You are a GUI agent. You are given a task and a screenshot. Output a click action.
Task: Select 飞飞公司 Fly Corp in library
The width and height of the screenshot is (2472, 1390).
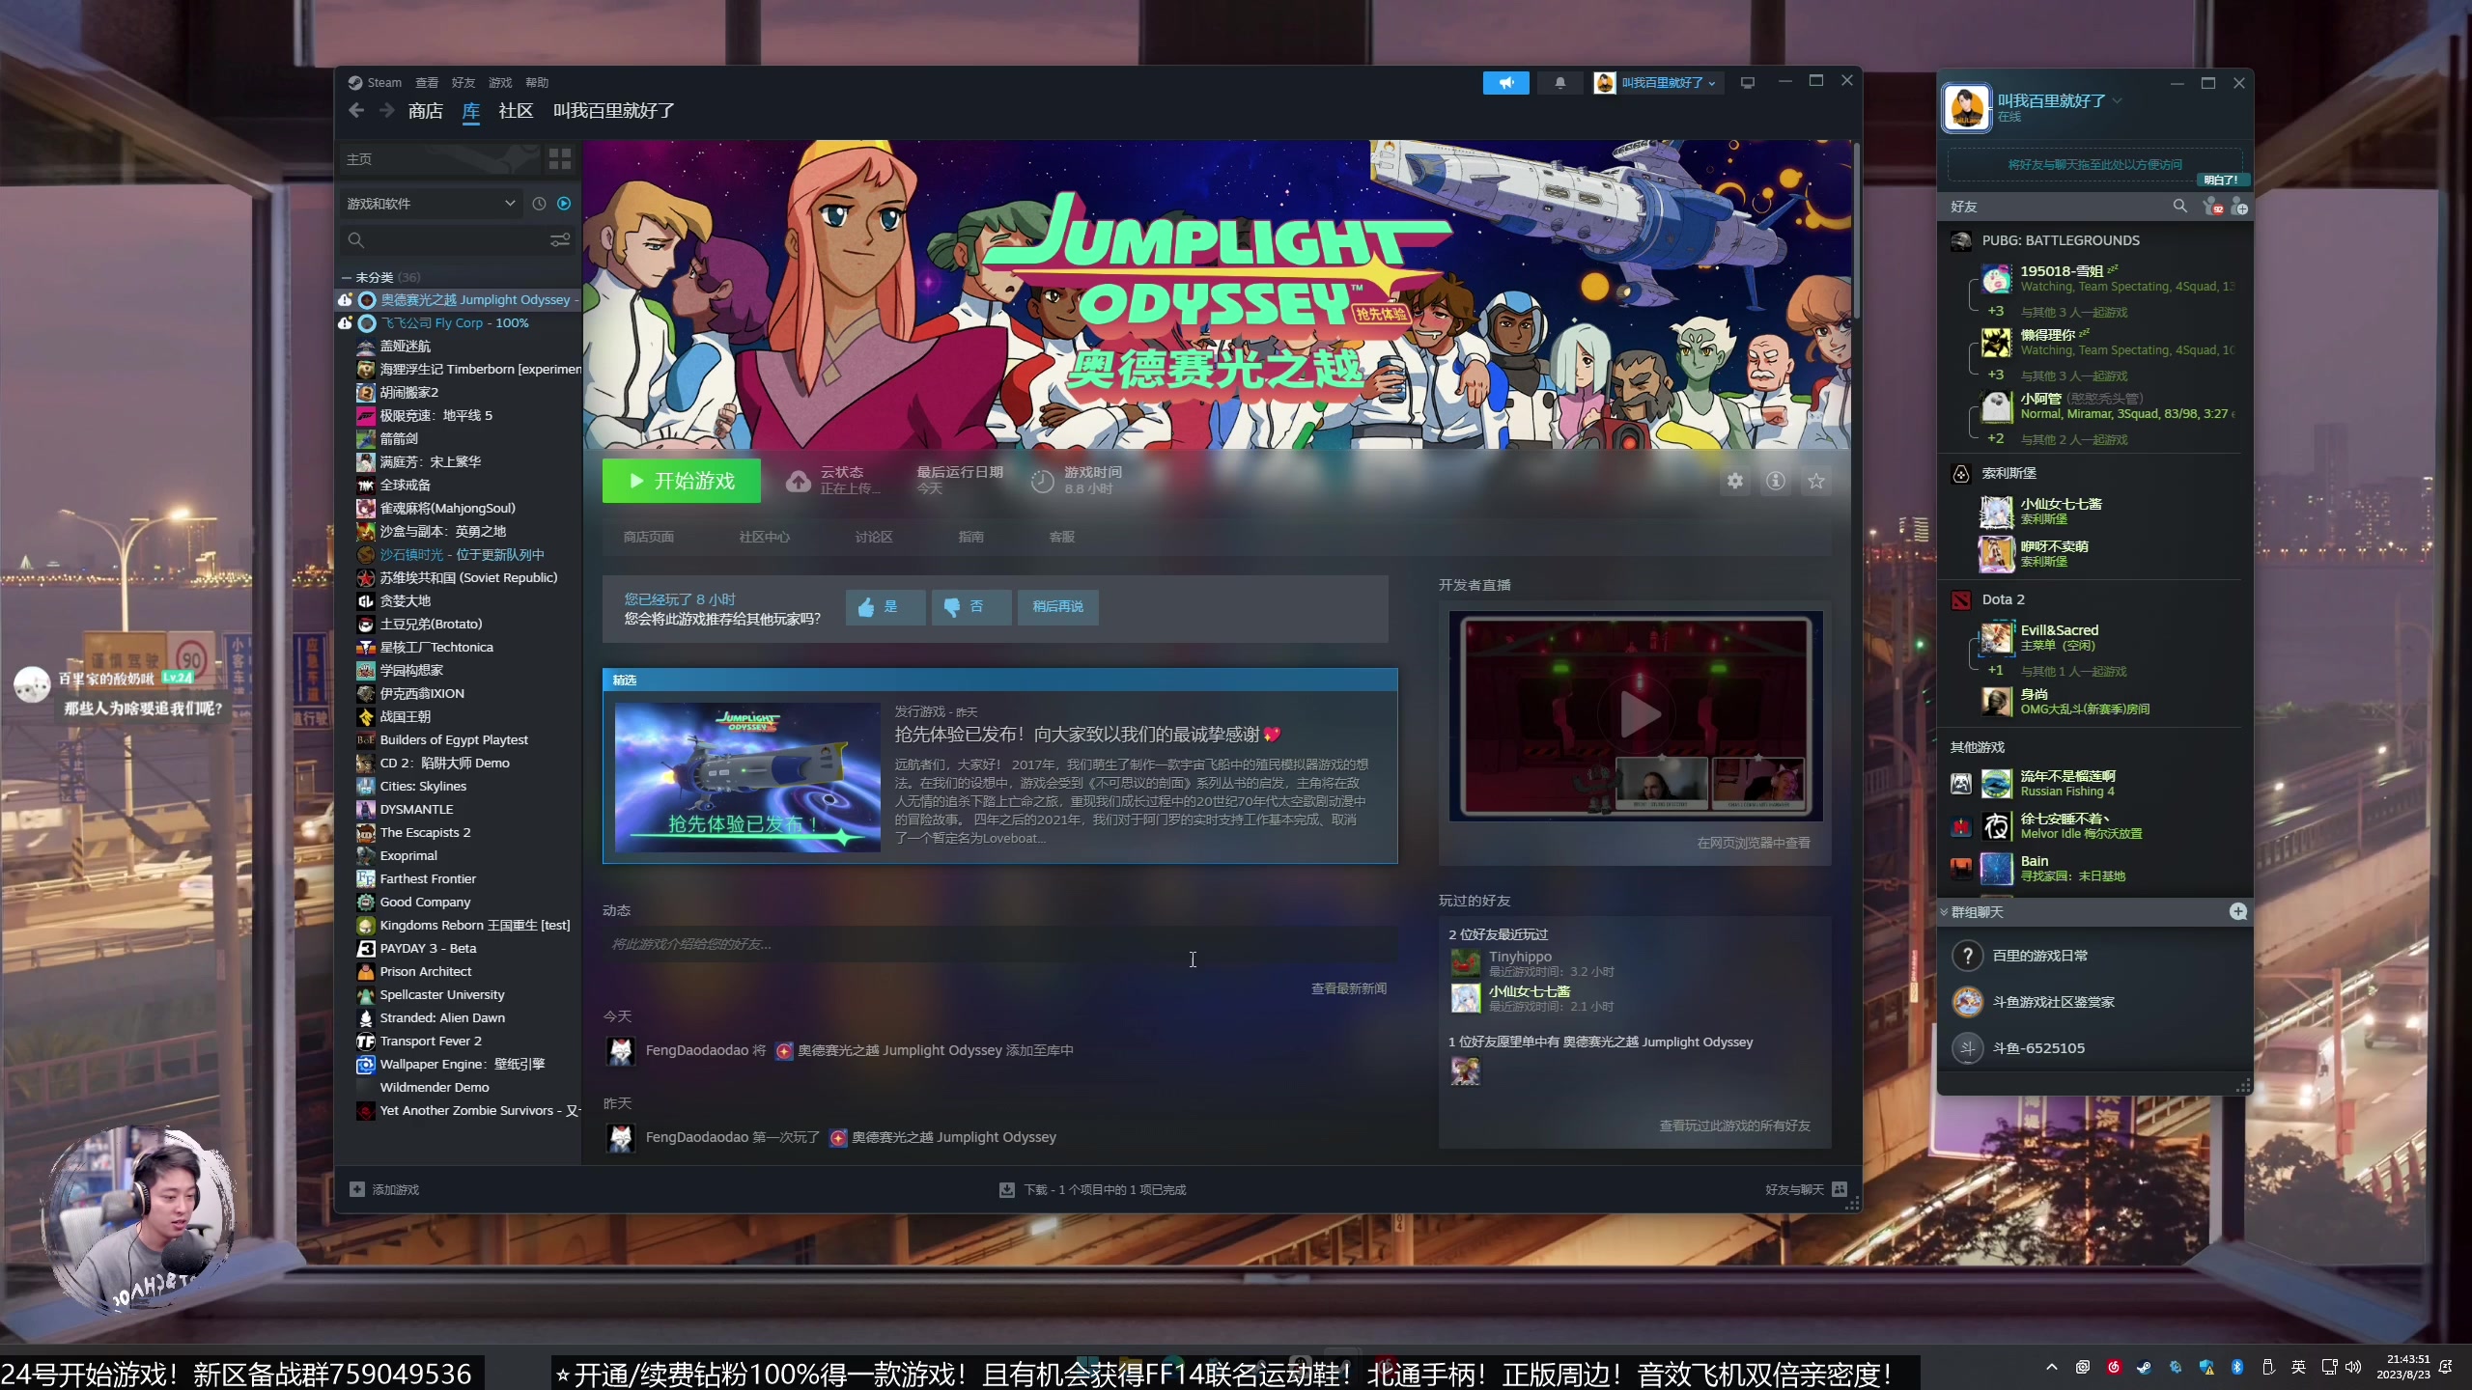[x=456, y=323]
